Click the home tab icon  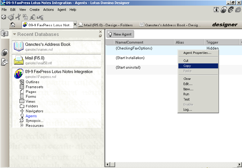click(x=13, y=25)
